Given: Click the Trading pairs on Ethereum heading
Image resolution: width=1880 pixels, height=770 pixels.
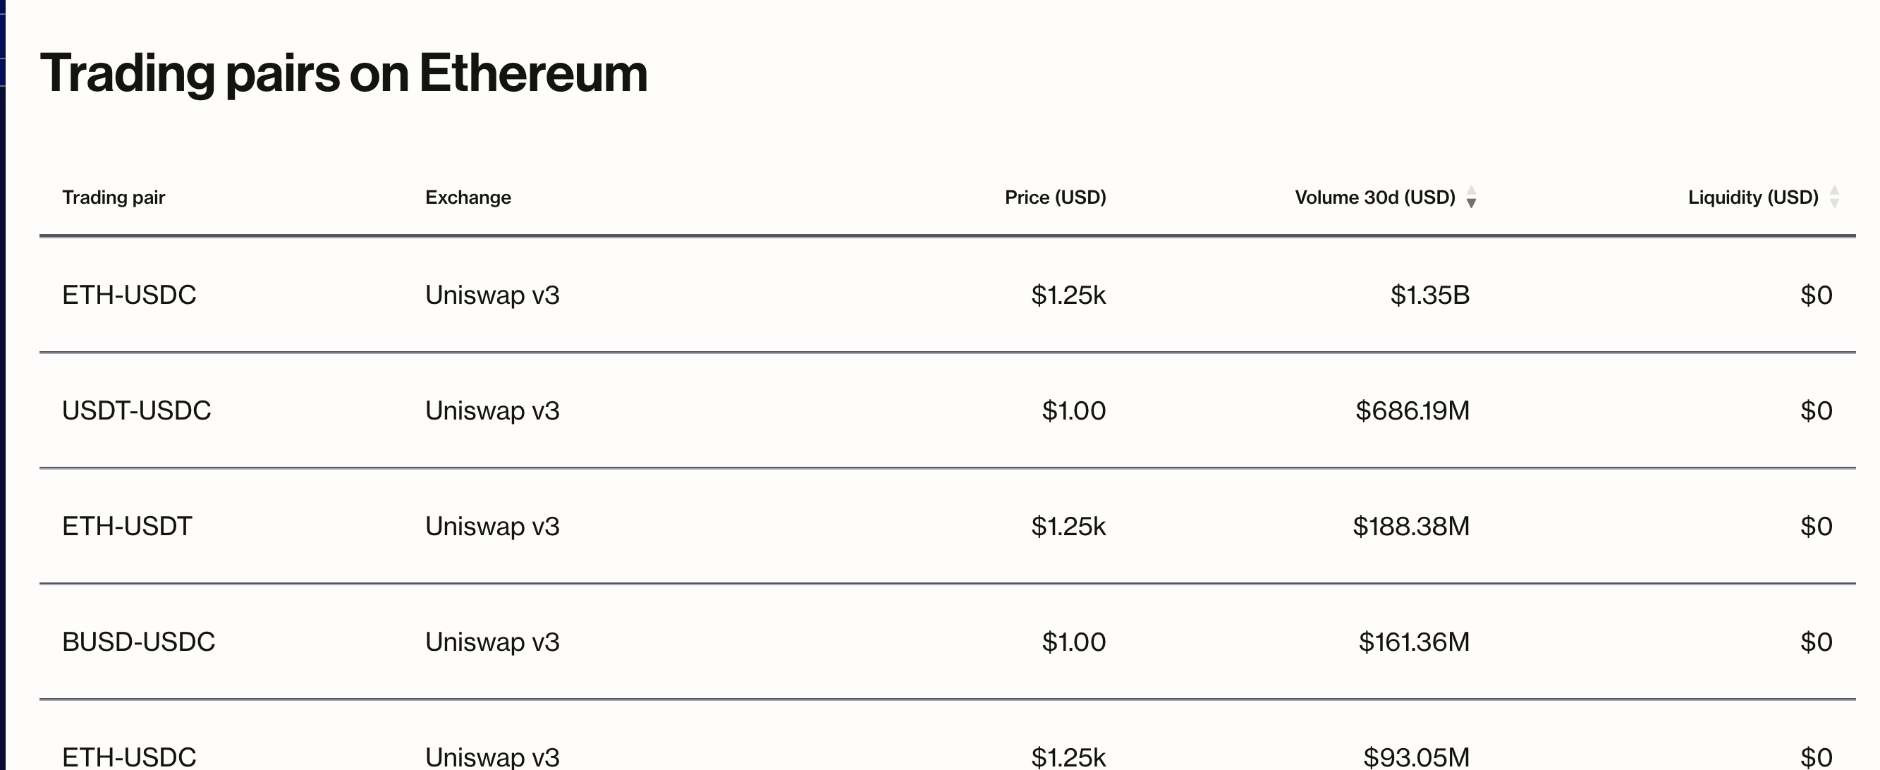Looking at the screenshot, I should point(343,74).
